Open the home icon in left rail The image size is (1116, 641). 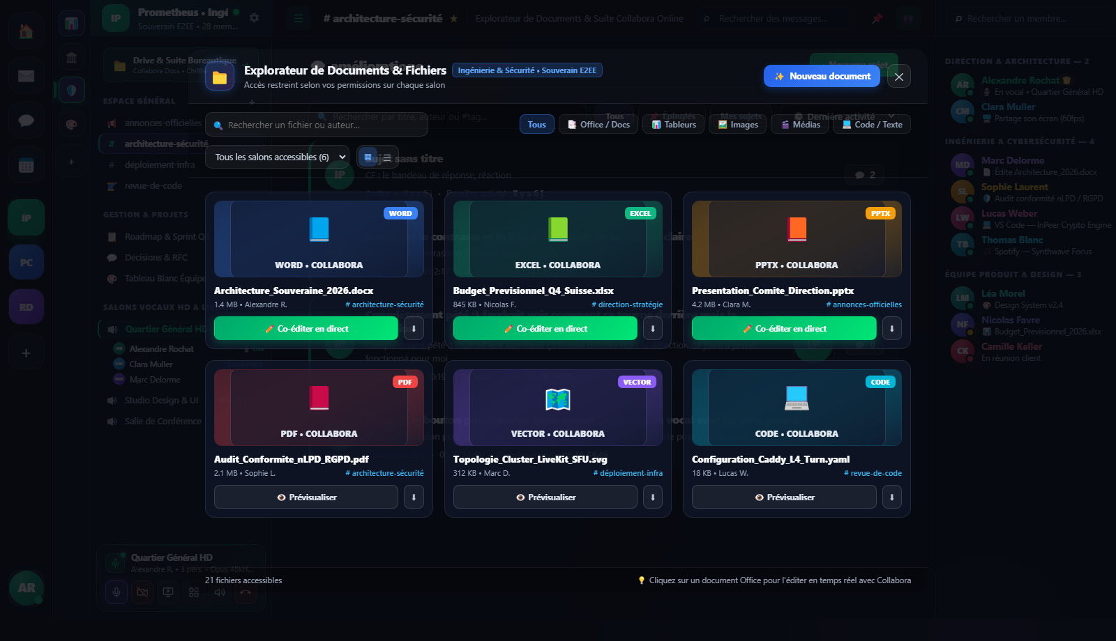[x=26, y=31]
